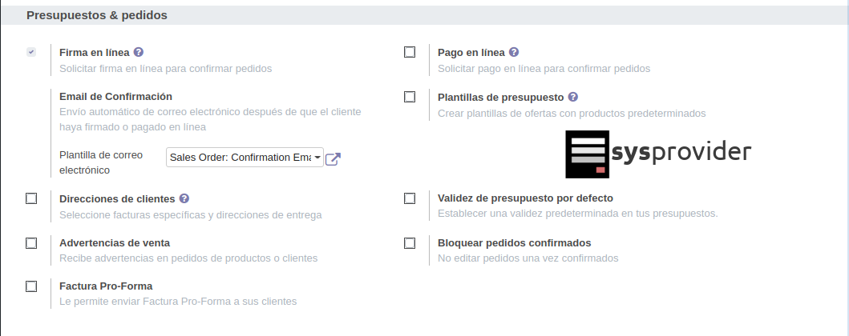
Task: Click the Email de Confirmación label
Action: point(115,97)
